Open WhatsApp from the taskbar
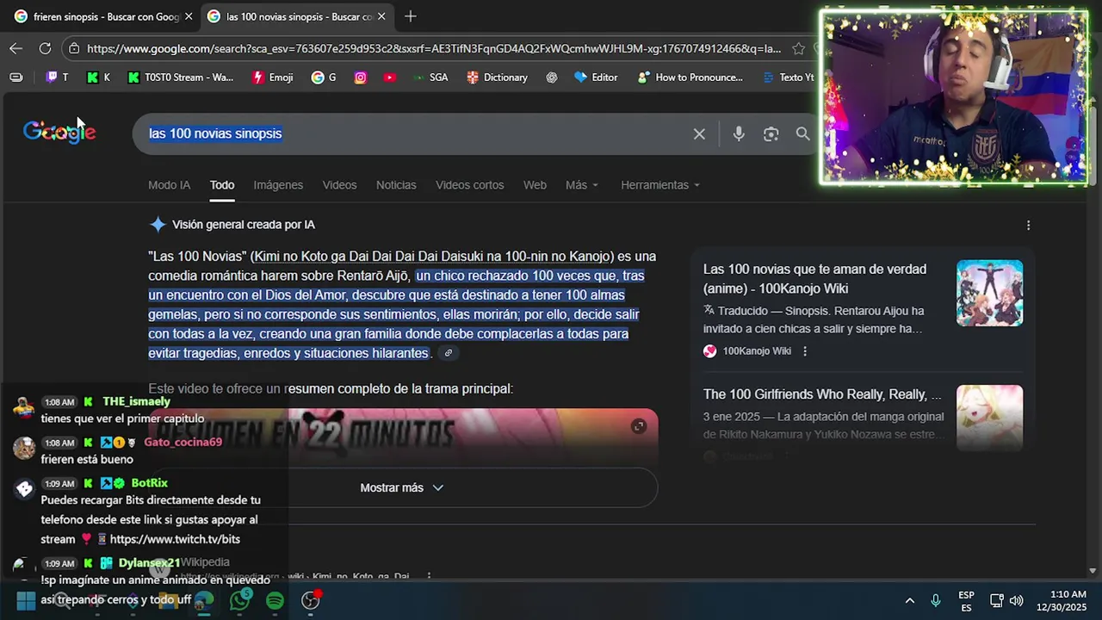1102x620 pixels. click(x=239, y=600)
